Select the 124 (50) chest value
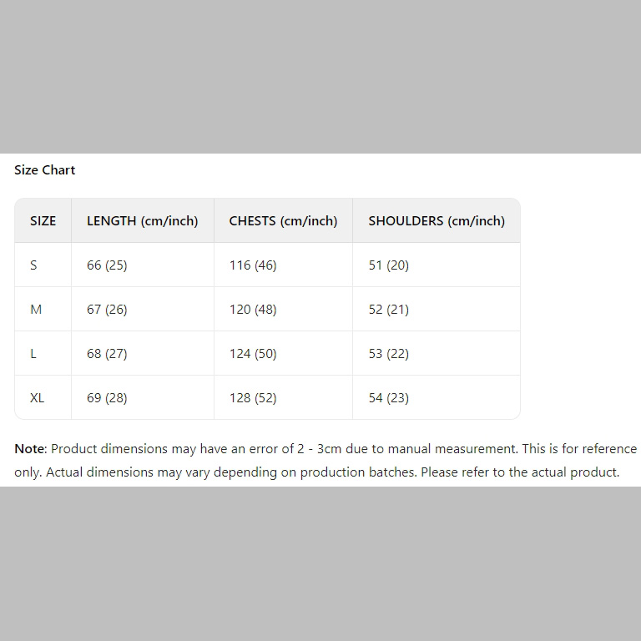The height and width of the screenshot is (641, 641). click(x=253, y=354)
